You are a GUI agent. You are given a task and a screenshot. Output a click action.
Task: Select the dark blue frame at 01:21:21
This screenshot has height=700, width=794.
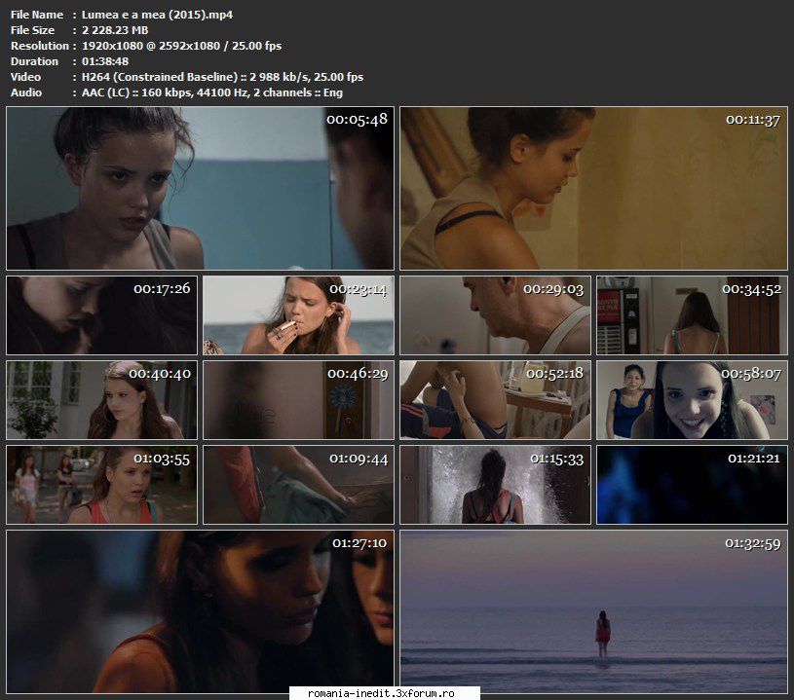693,485
